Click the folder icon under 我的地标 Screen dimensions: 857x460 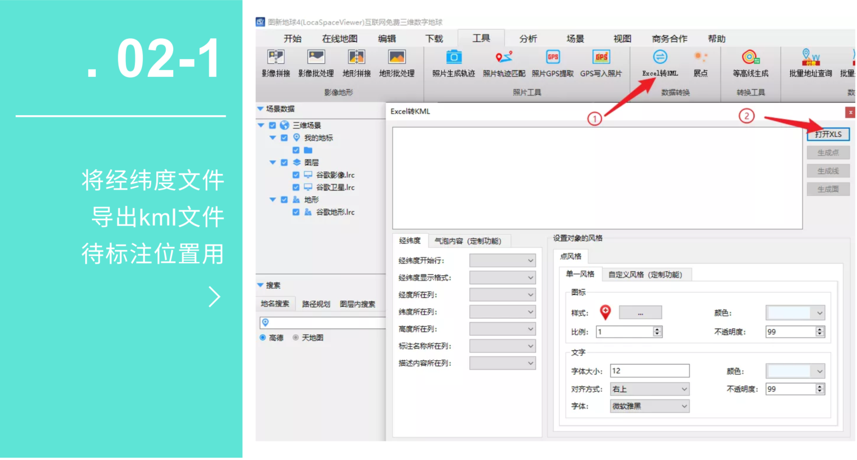click(x=308, y=150)
